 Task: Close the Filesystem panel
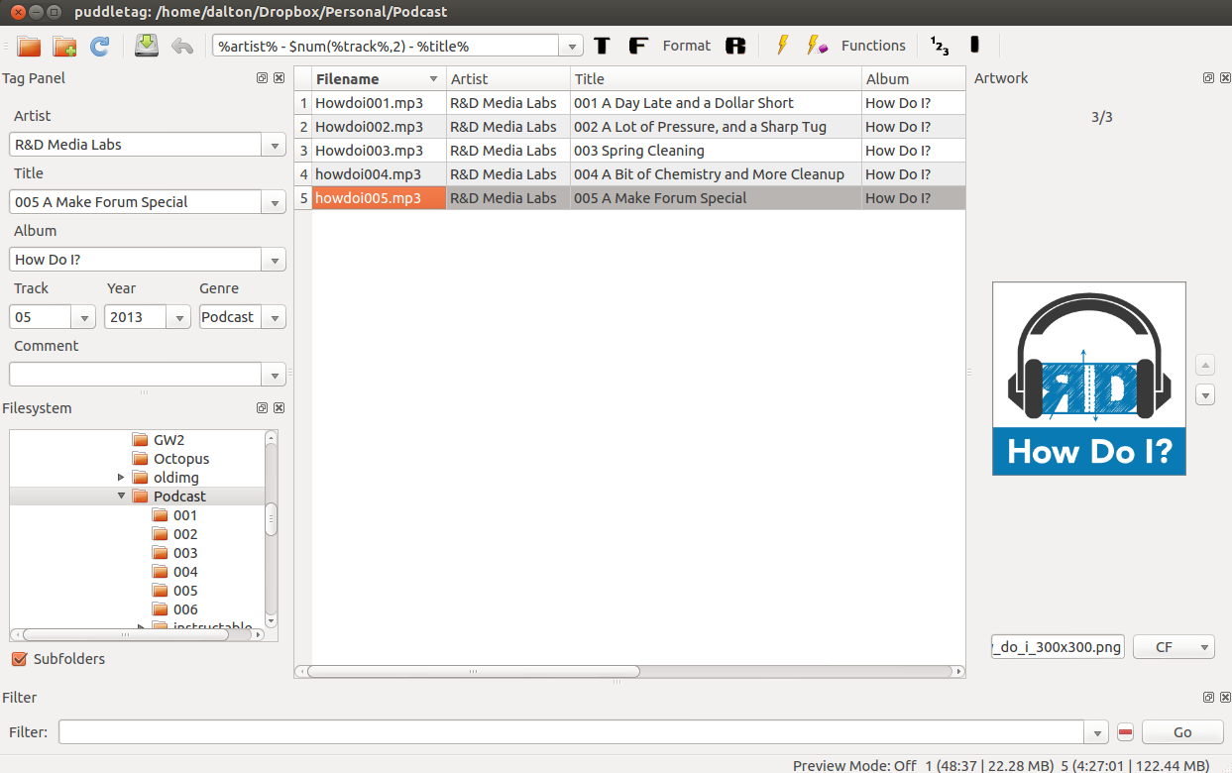(279, 408)
